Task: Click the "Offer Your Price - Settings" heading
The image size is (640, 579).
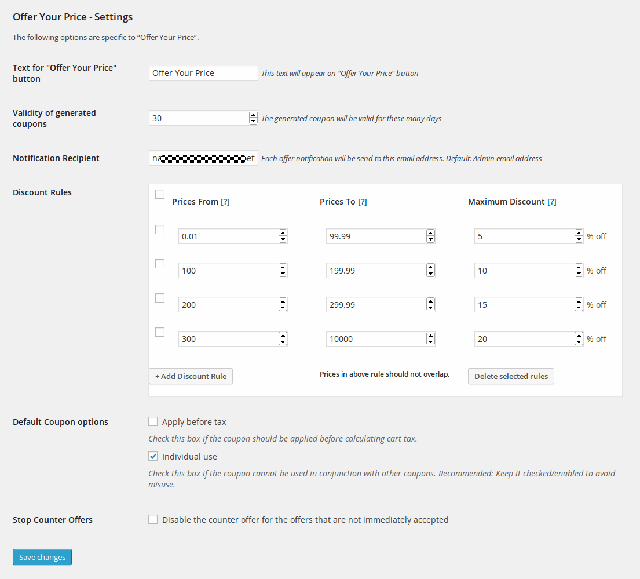Action: [x=72, y=17]
